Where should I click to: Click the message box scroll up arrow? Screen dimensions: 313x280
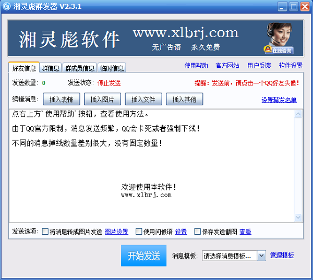click(x=298, y=114)
